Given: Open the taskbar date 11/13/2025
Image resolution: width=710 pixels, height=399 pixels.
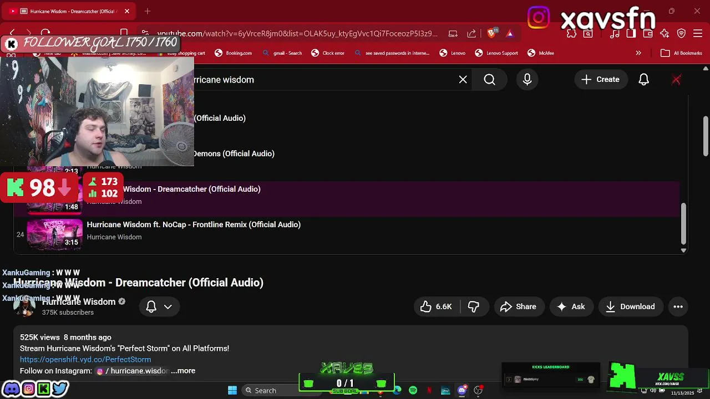Looking at the screenshot, I should (x=682, y=393).
